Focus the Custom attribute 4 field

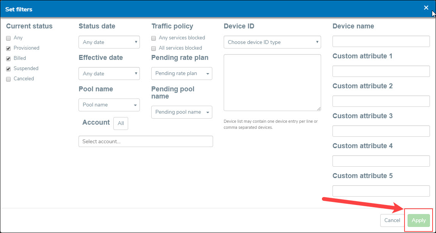coord(381,161)
